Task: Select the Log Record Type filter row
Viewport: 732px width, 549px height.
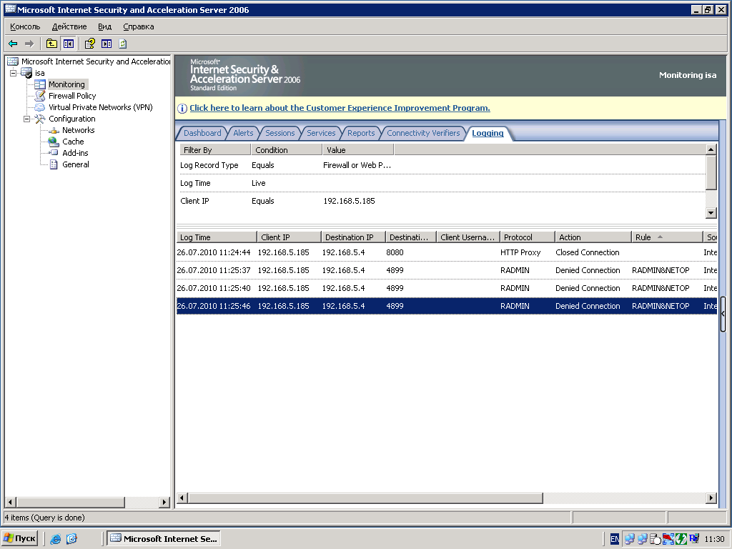Action: coord(442,165)
